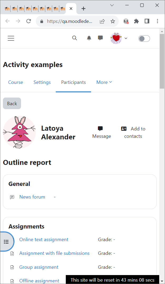Click the share page icon
This screenshot has width=165, height=284.
click(102, 21)
